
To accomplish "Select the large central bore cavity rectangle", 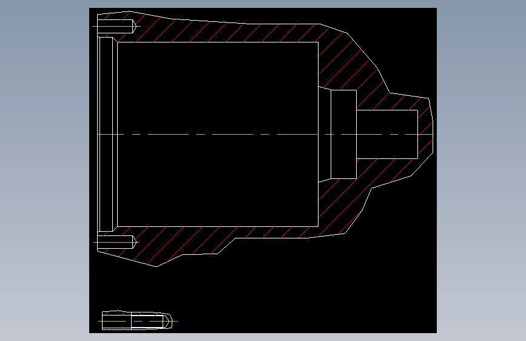I will (218, 134).
